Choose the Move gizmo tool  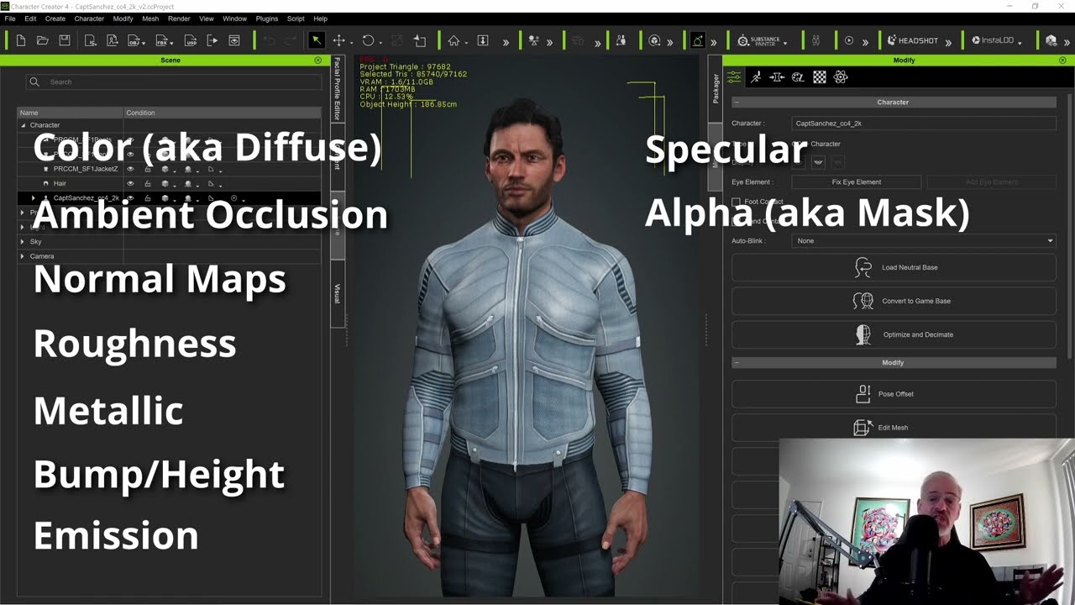click(339, 40)
